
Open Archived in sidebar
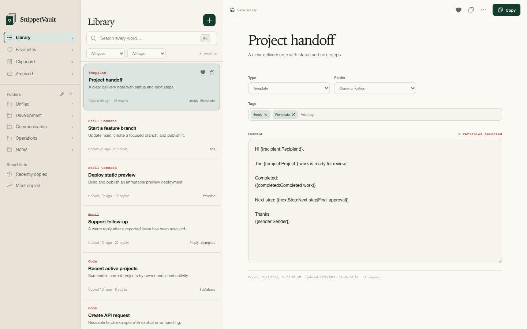40,74
